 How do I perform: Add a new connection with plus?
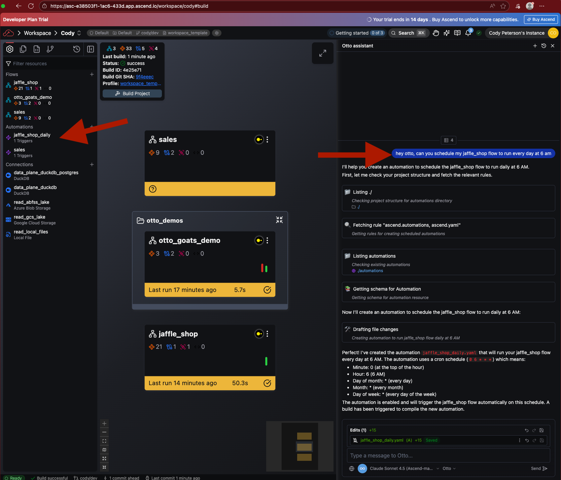tap(92, 164)
